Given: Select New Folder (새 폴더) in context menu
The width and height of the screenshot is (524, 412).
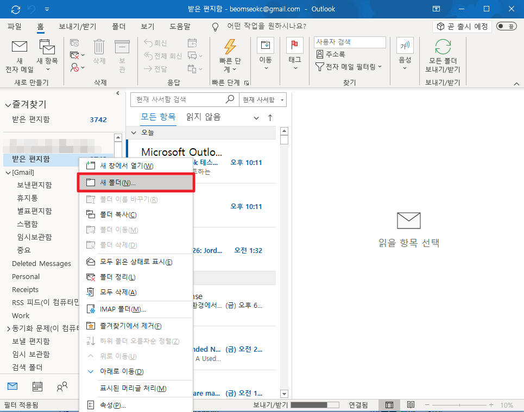Looking at the screenshot, I should point(136,183).
